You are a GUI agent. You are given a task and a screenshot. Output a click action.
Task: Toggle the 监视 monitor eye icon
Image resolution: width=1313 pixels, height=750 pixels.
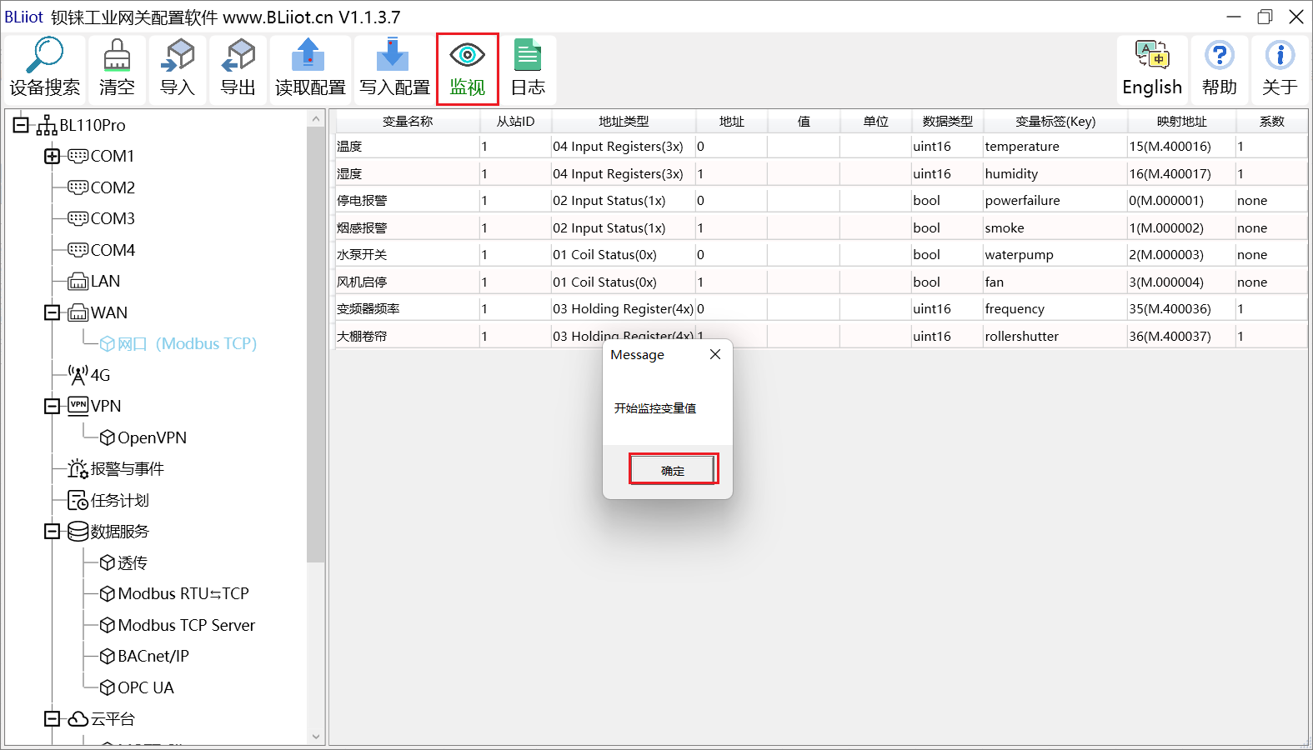tap(467, 56)
